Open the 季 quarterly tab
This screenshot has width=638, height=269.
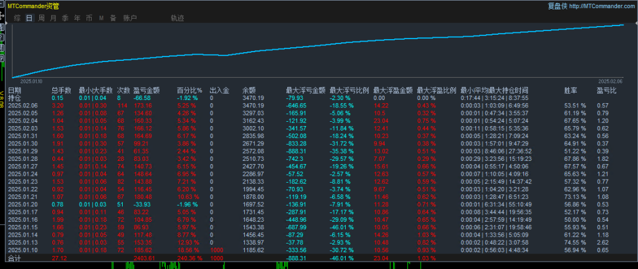[65, 18]
